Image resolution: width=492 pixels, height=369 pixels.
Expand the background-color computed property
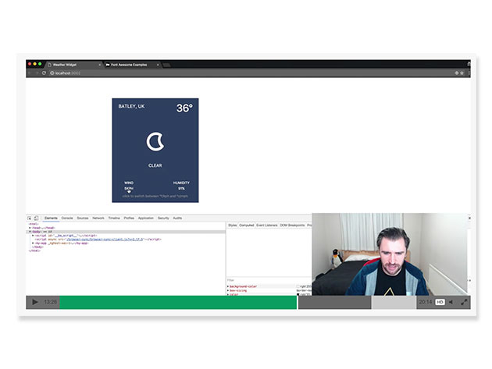(228, 286)
